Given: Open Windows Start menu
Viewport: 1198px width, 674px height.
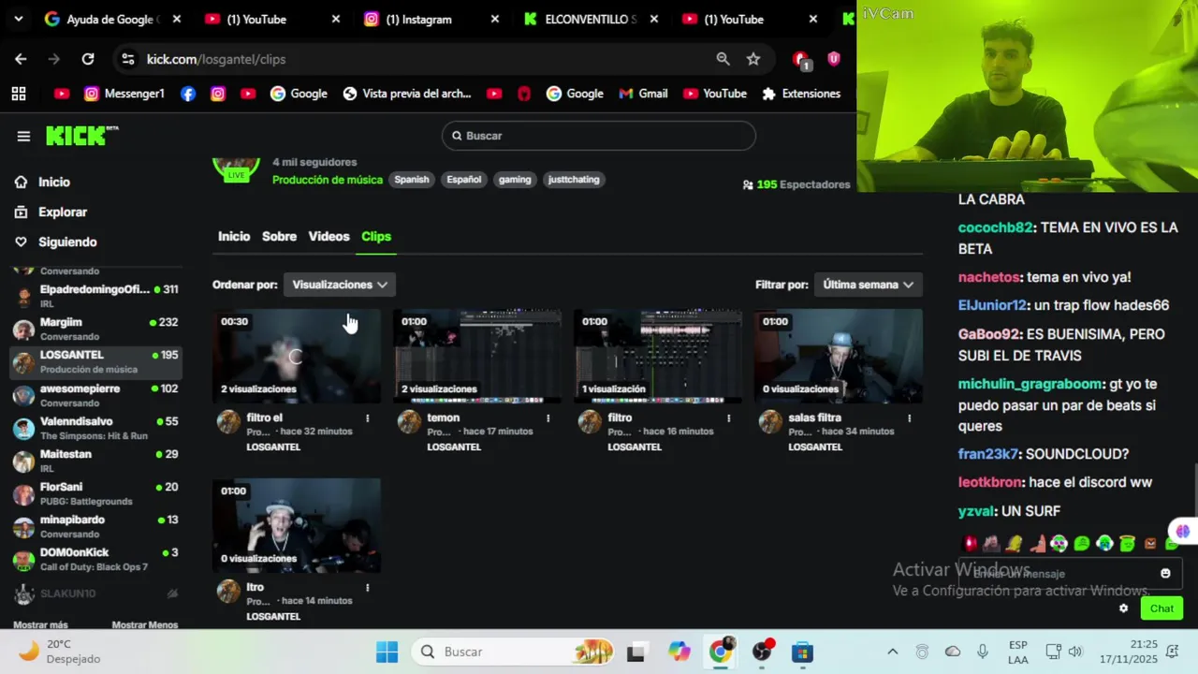Looking at the screenshot, I should pyautogui.click(x=387, y=652).
